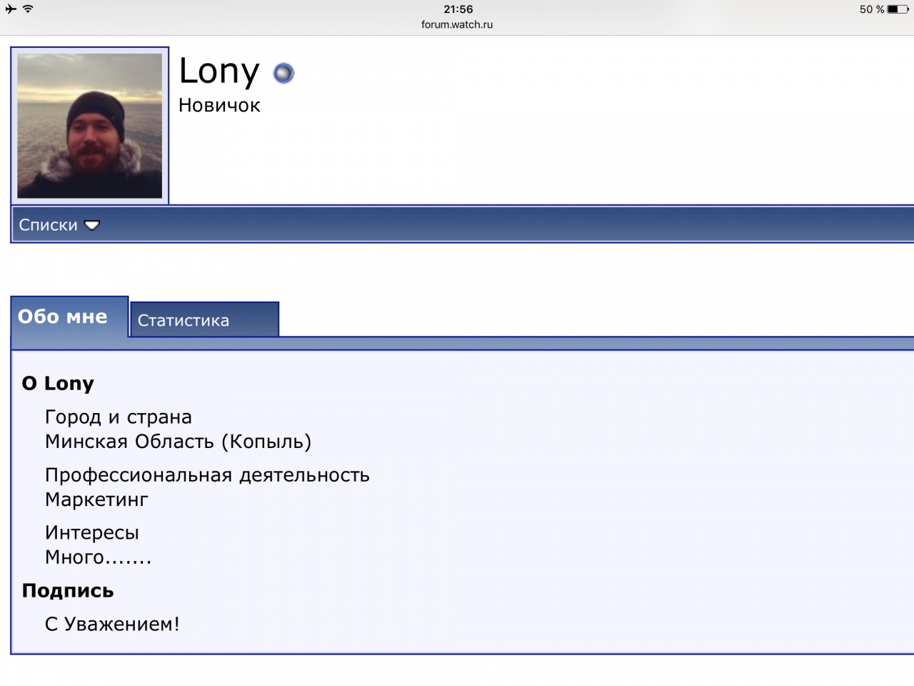914x686 pixels.
Task: Click the Lony username heading
Action: pos(219,71)
